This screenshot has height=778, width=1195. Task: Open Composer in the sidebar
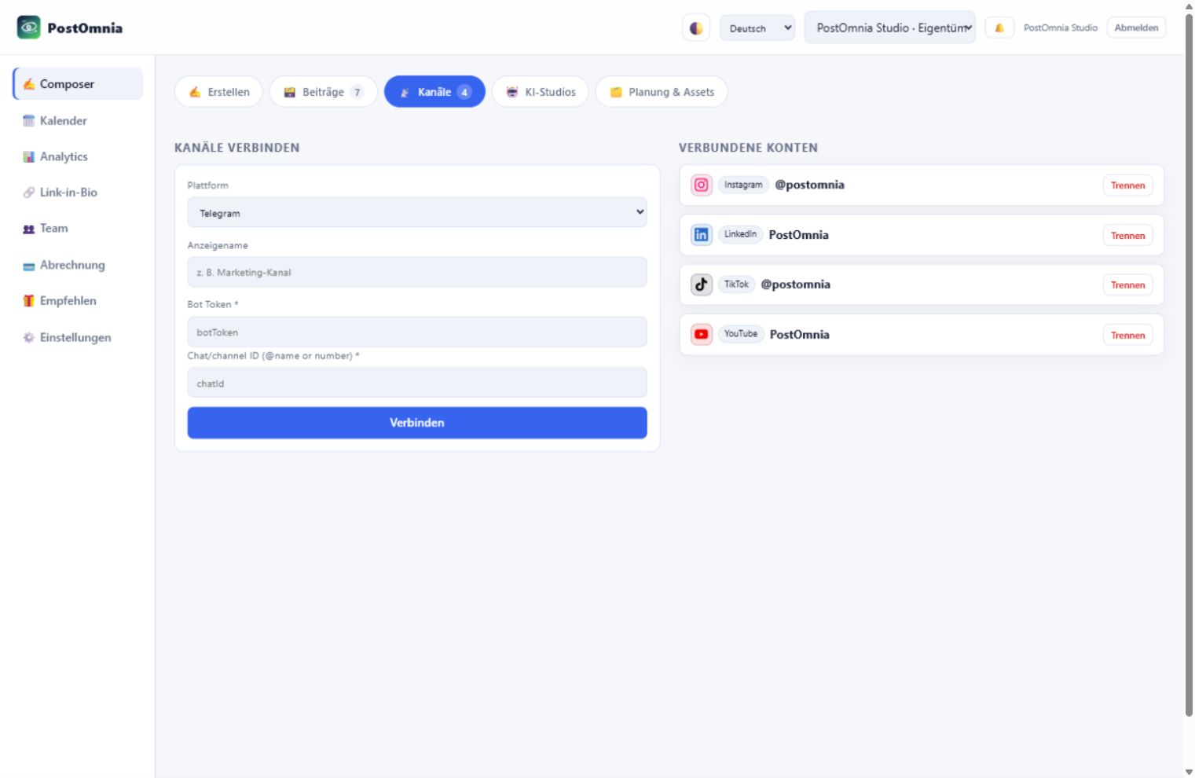click(x=78, y=84)
